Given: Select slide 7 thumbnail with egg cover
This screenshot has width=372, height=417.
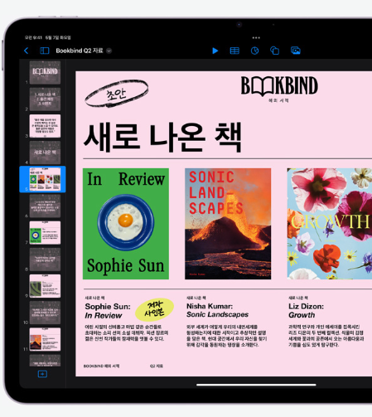Looking at the screenshot, I should click(45, 232).
